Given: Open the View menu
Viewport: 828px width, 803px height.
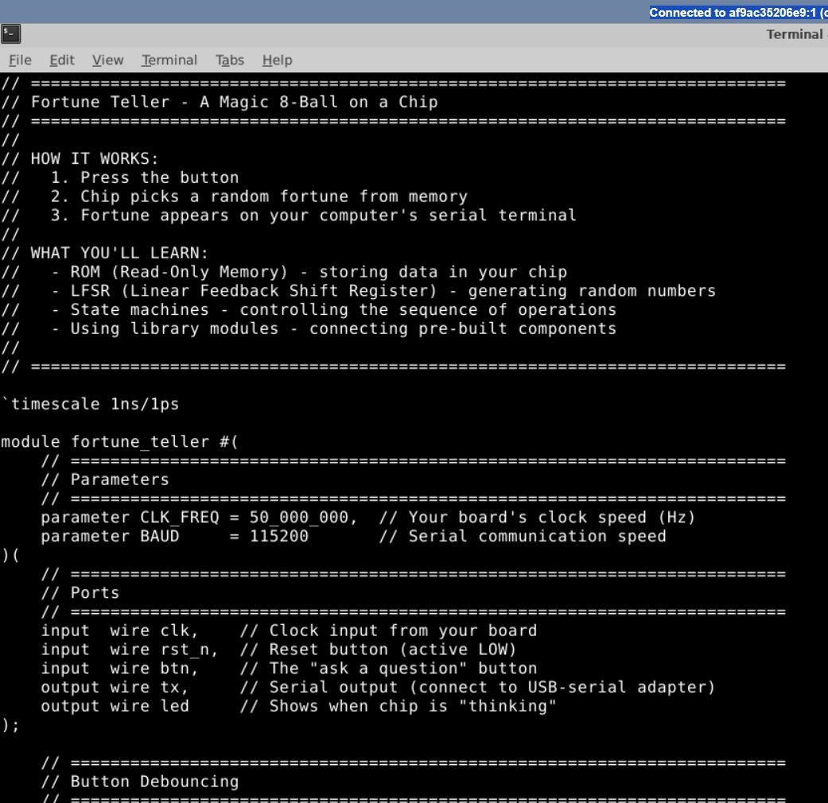Looking at the screenshot, I should 107,60.
